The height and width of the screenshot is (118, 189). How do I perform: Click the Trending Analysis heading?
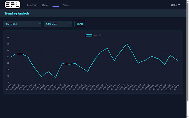point(17,14)
